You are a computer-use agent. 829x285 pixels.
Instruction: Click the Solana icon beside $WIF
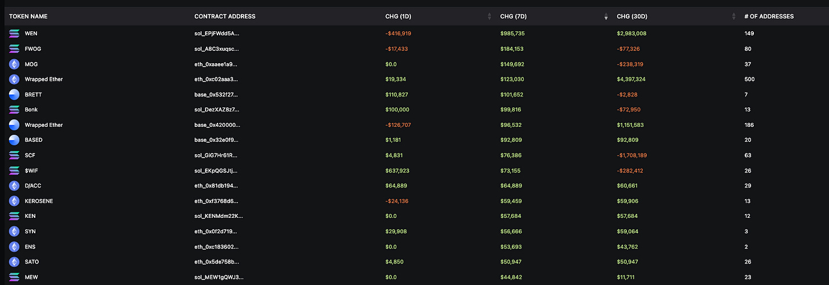(14, 171)
